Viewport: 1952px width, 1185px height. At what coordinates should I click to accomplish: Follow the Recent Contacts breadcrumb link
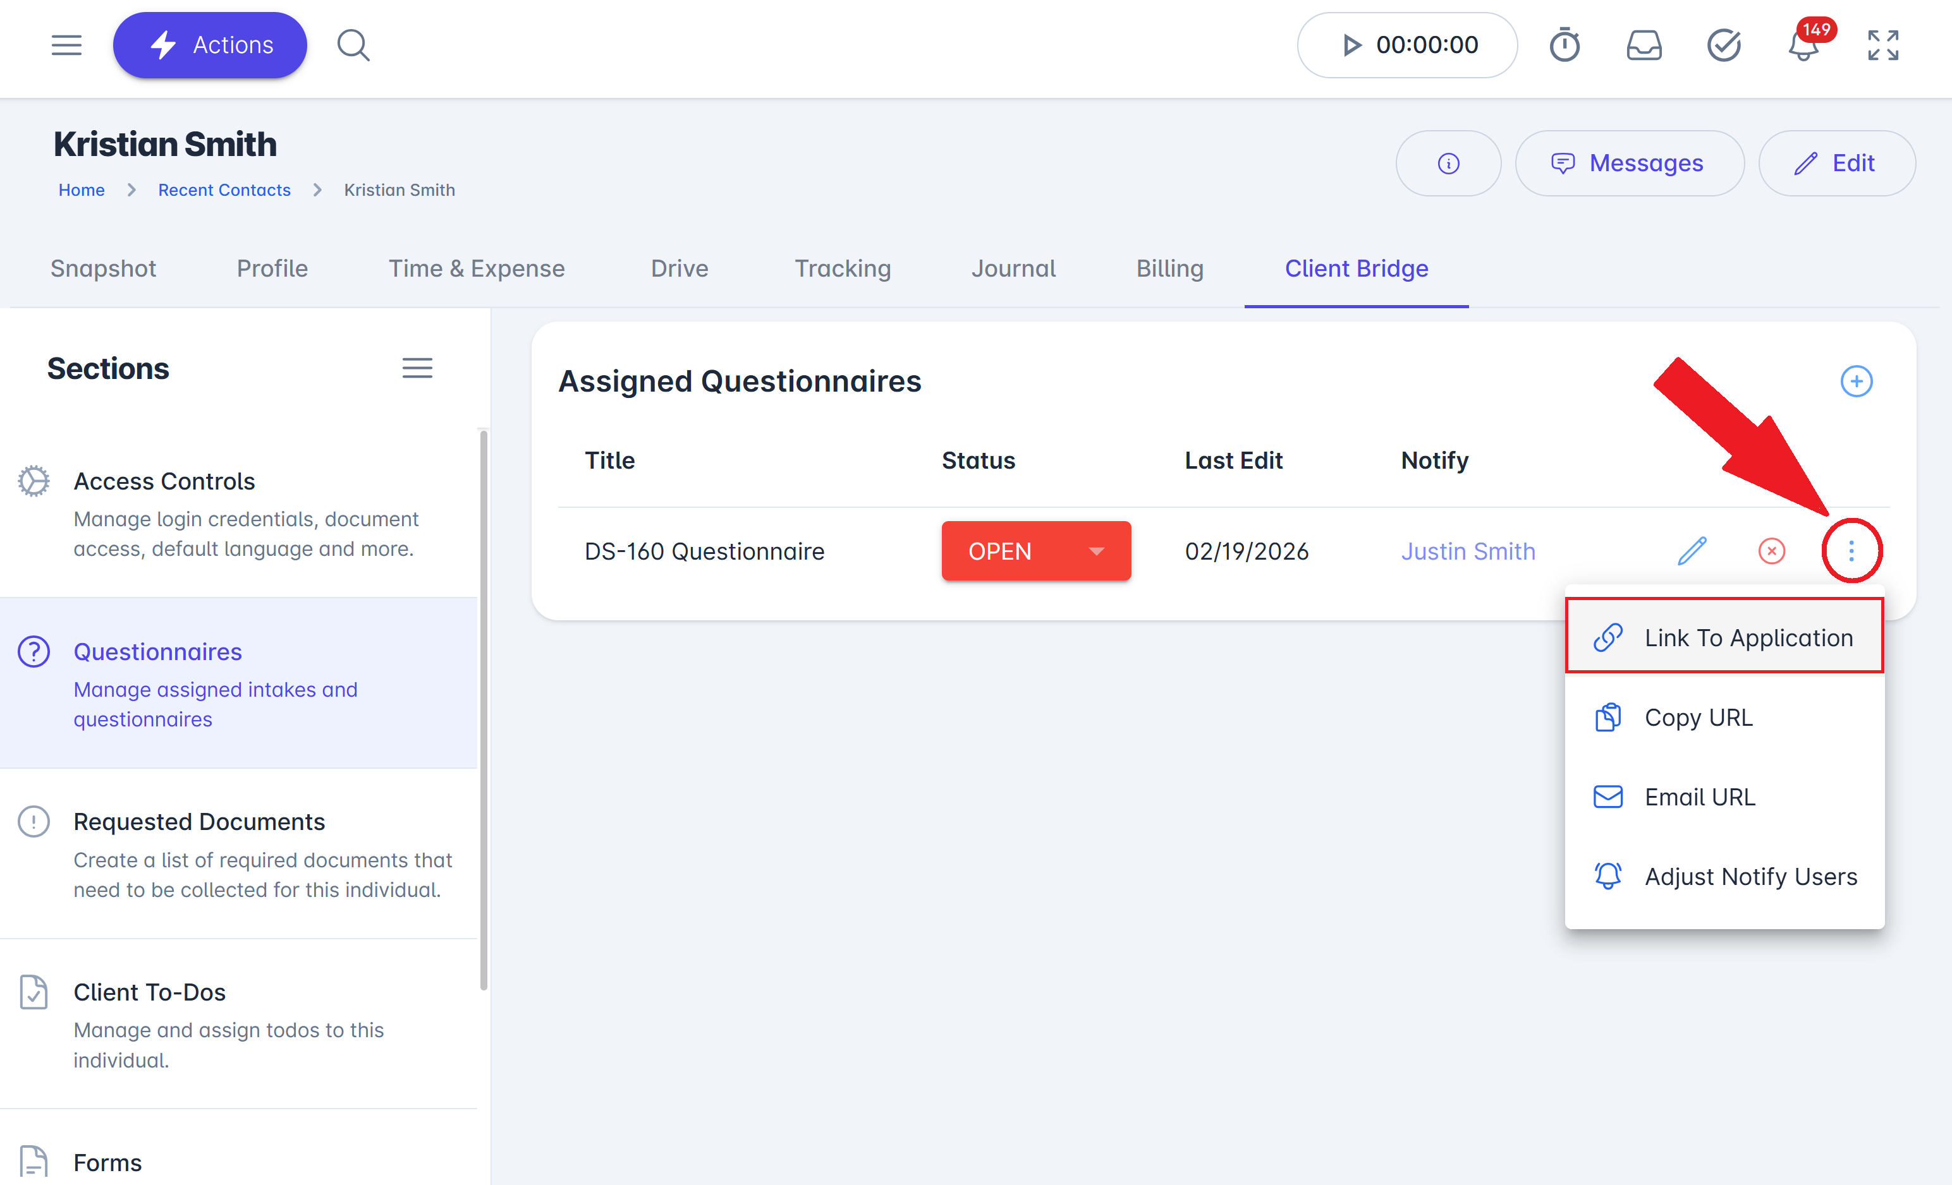[x=224, y=190]
